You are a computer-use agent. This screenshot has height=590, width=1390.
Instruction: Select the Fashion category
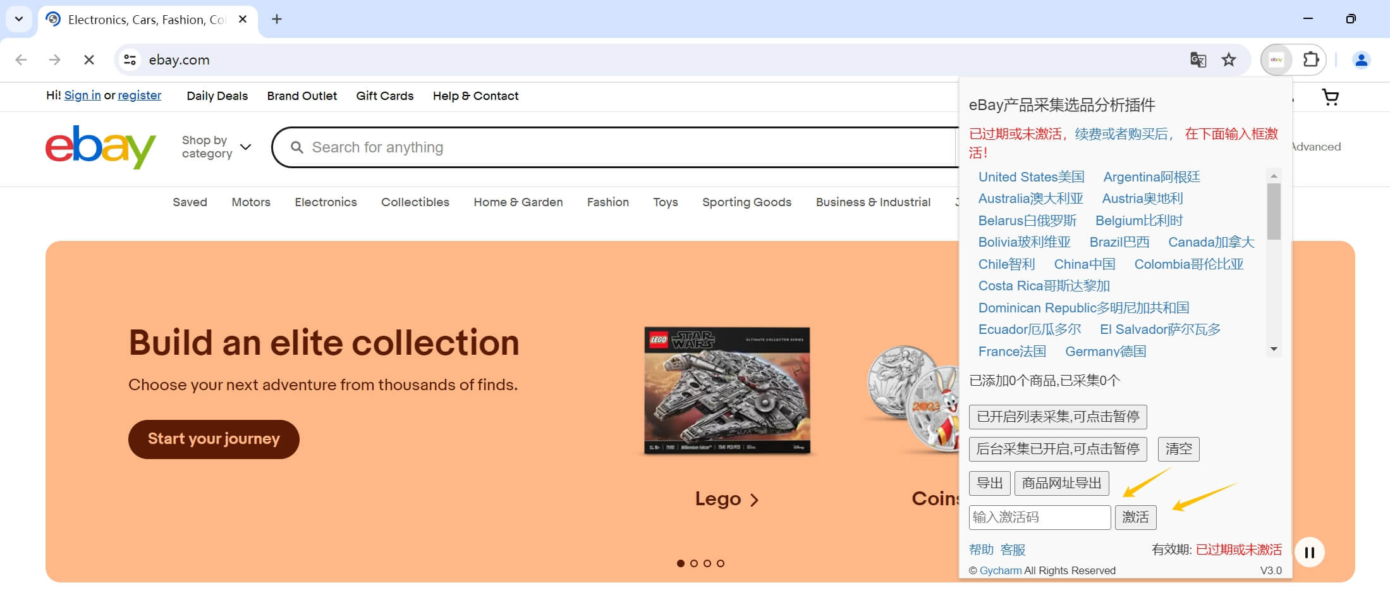click(x=607, y=202)
